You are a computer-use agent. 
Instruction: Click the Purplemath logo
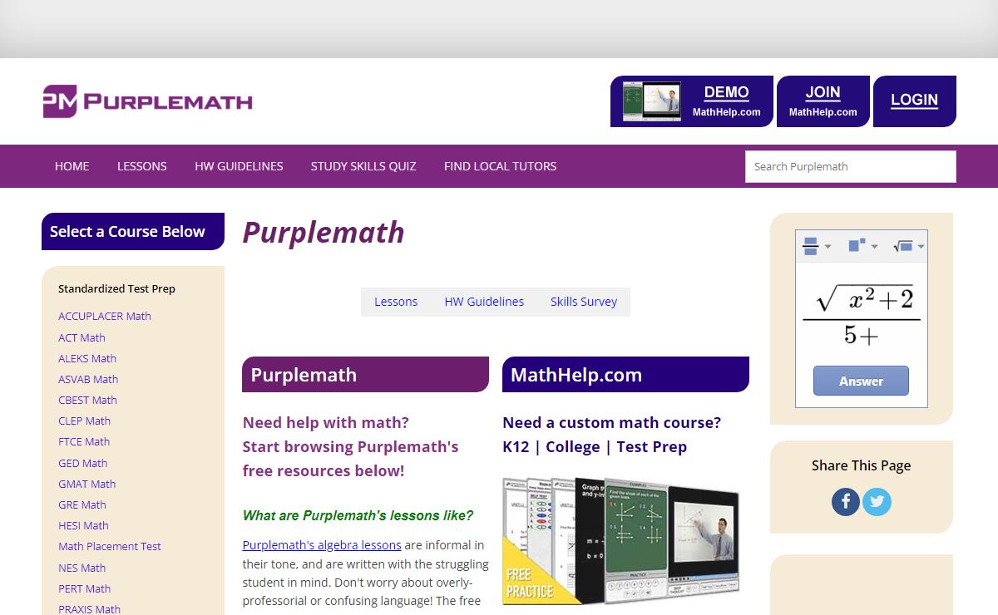[147, 101]
